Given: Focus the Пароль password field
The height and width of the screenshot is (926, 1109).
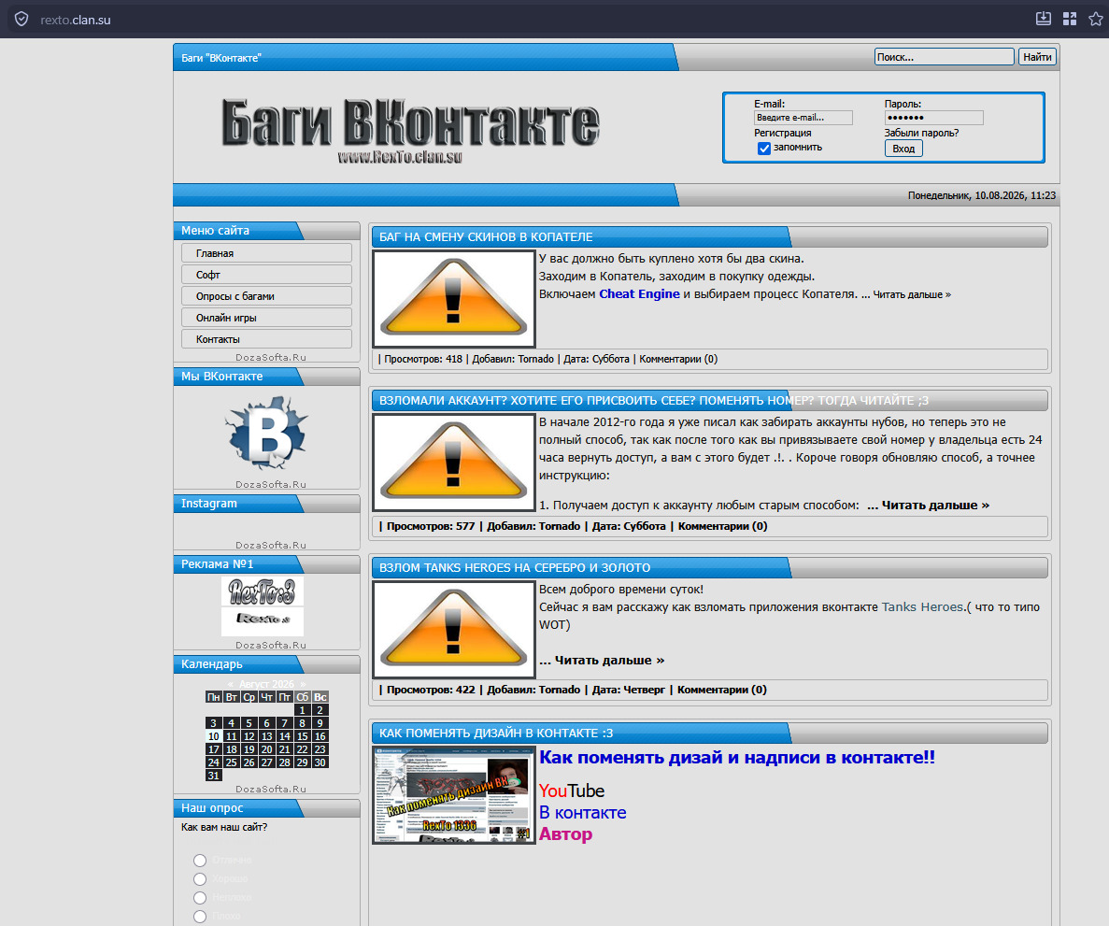Looking at the screenshot, I should coord(933,118).
